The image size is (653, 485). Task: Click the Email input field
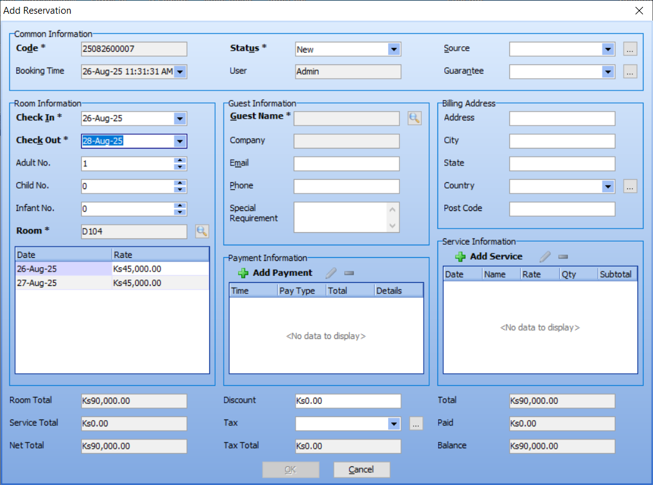(346, 164)
